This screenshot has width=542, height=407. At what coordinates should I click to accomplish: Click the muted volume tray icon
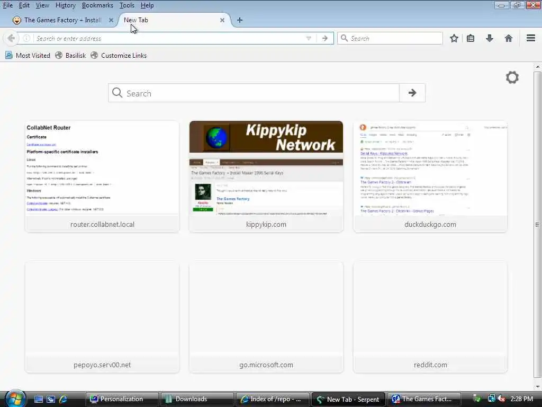click(502, 399)
